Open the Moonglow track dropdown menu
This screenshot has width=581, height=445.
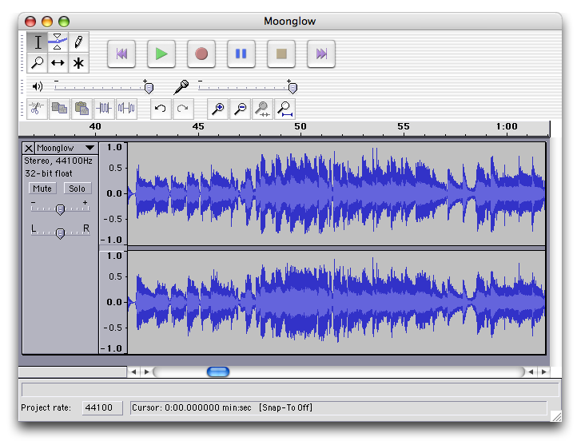[x=90, y=148]
